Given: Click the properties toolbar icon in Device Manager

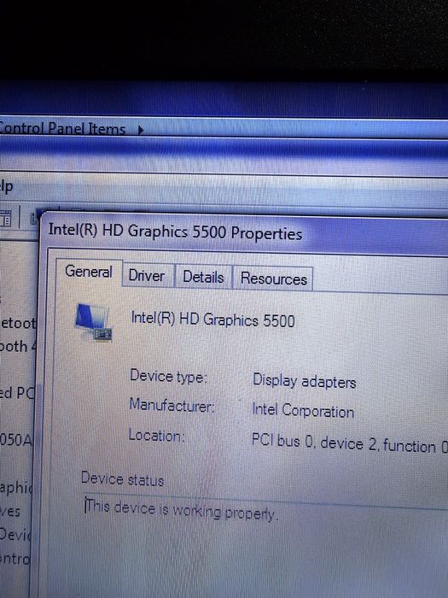Looking at the screenshot, I should [7, 220].
